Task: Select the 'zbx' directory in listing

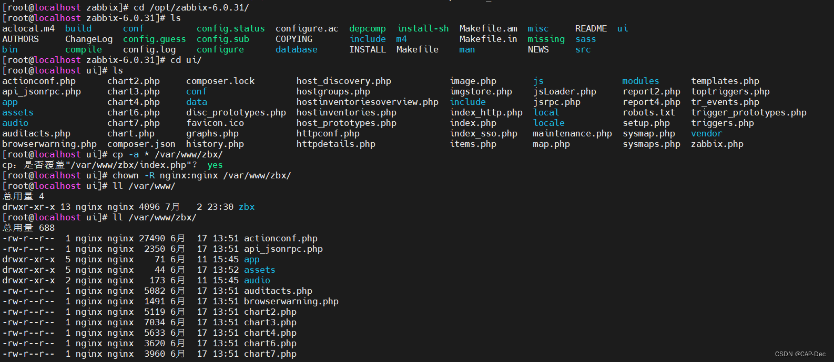Action: 247,207
